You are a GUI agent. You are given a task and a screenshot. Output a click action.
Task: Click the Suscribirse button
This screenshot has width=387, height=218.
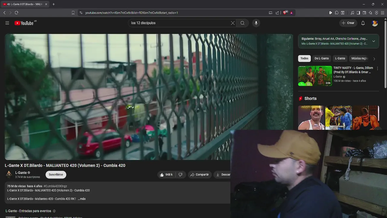(x=56, y=175)
